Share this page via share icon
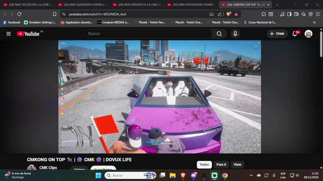The image size is (323, 181). pyautogui.click(x=220, y=14)
